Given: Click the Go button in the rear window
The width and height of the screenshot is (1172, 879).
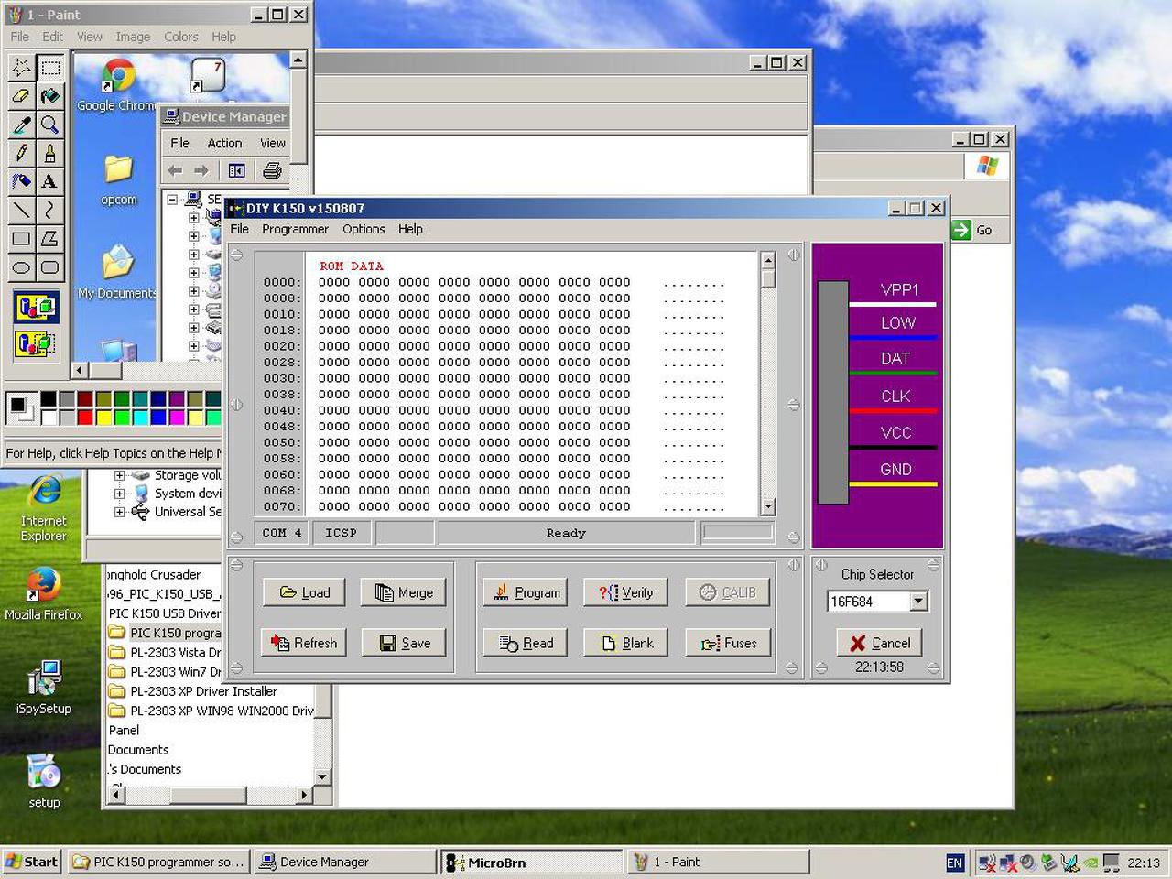Looking at the screenshot, I should tap(972, 230).
